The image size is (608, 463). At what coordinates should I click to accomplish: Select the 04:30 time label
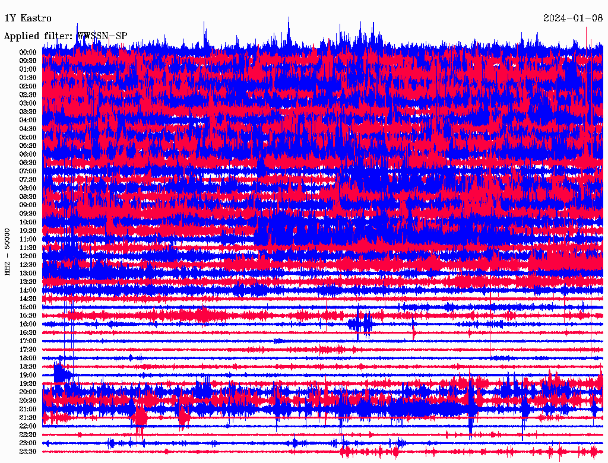pyautogui.click(x=28, y=129)
